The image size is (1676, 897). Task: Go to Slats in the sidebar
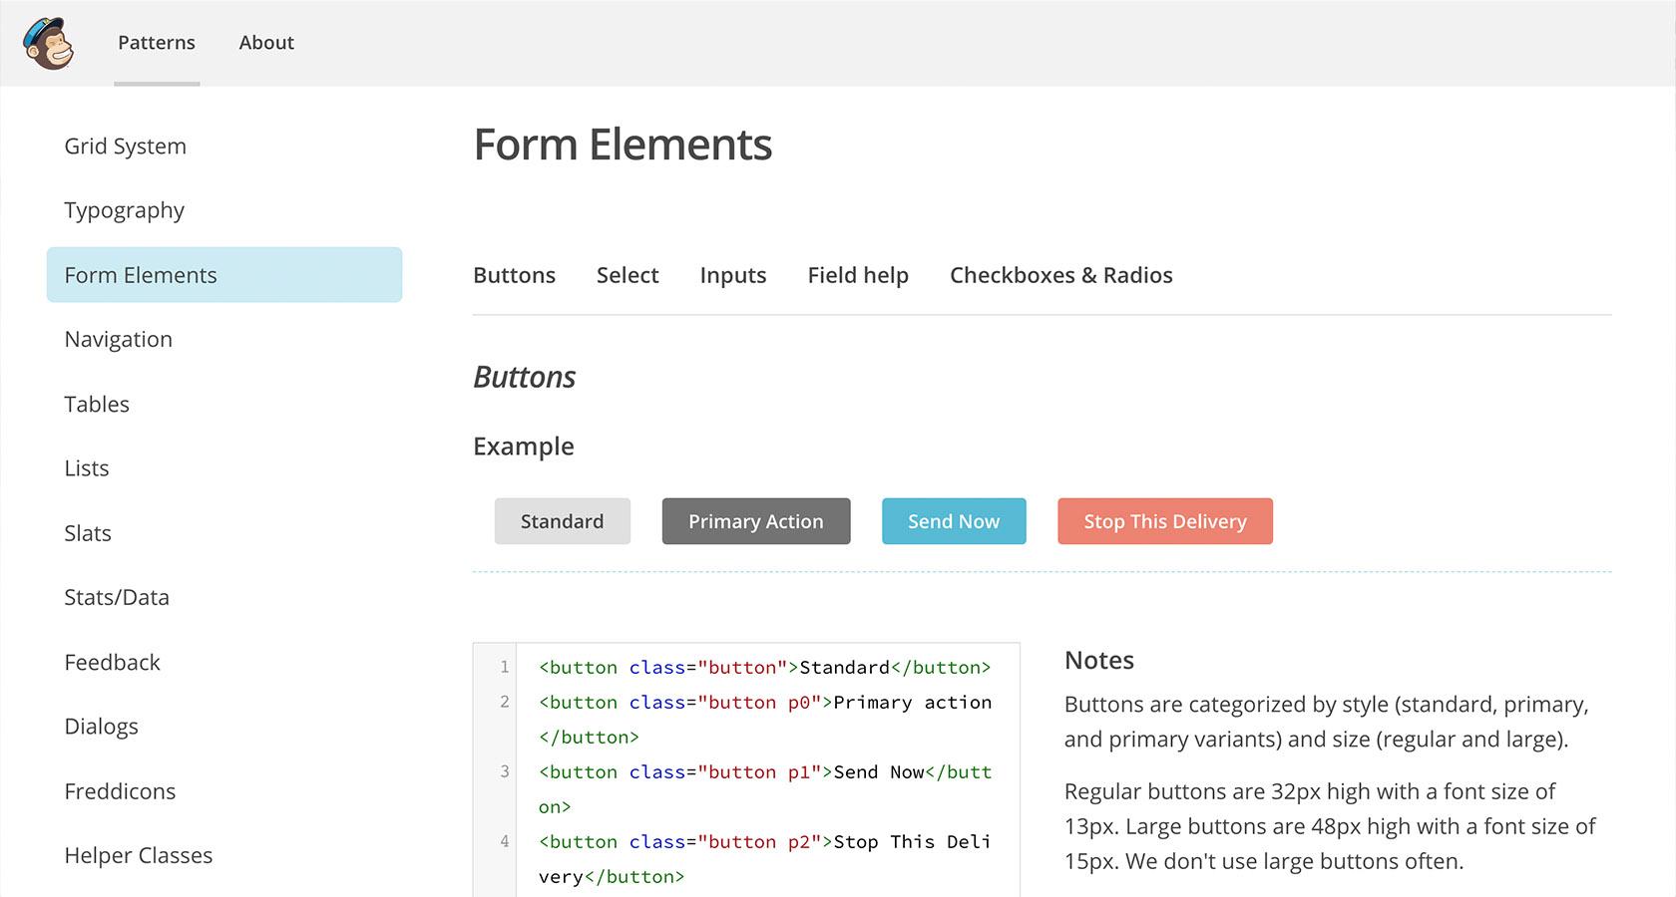[88, 533]
